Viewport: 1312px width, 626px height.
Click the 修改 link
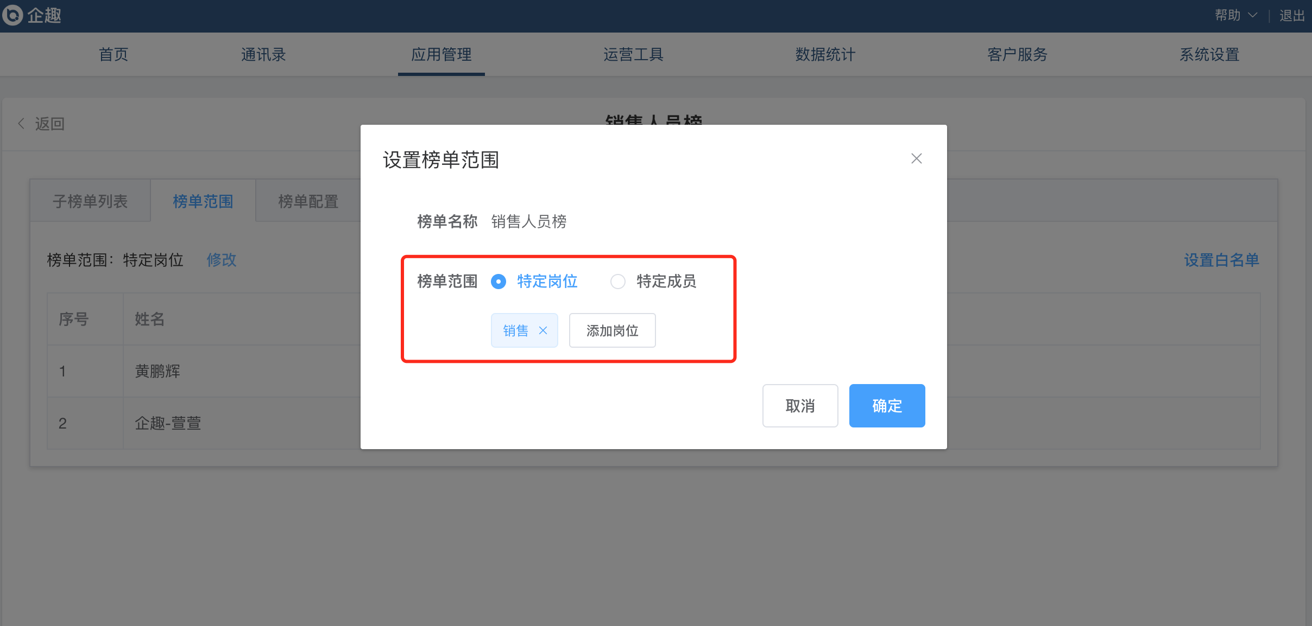tap(222, 260)
